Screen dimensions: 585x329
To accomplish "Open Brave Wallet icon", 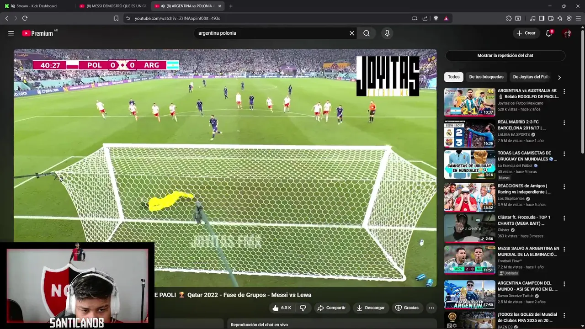I will [x=551, y=18].
